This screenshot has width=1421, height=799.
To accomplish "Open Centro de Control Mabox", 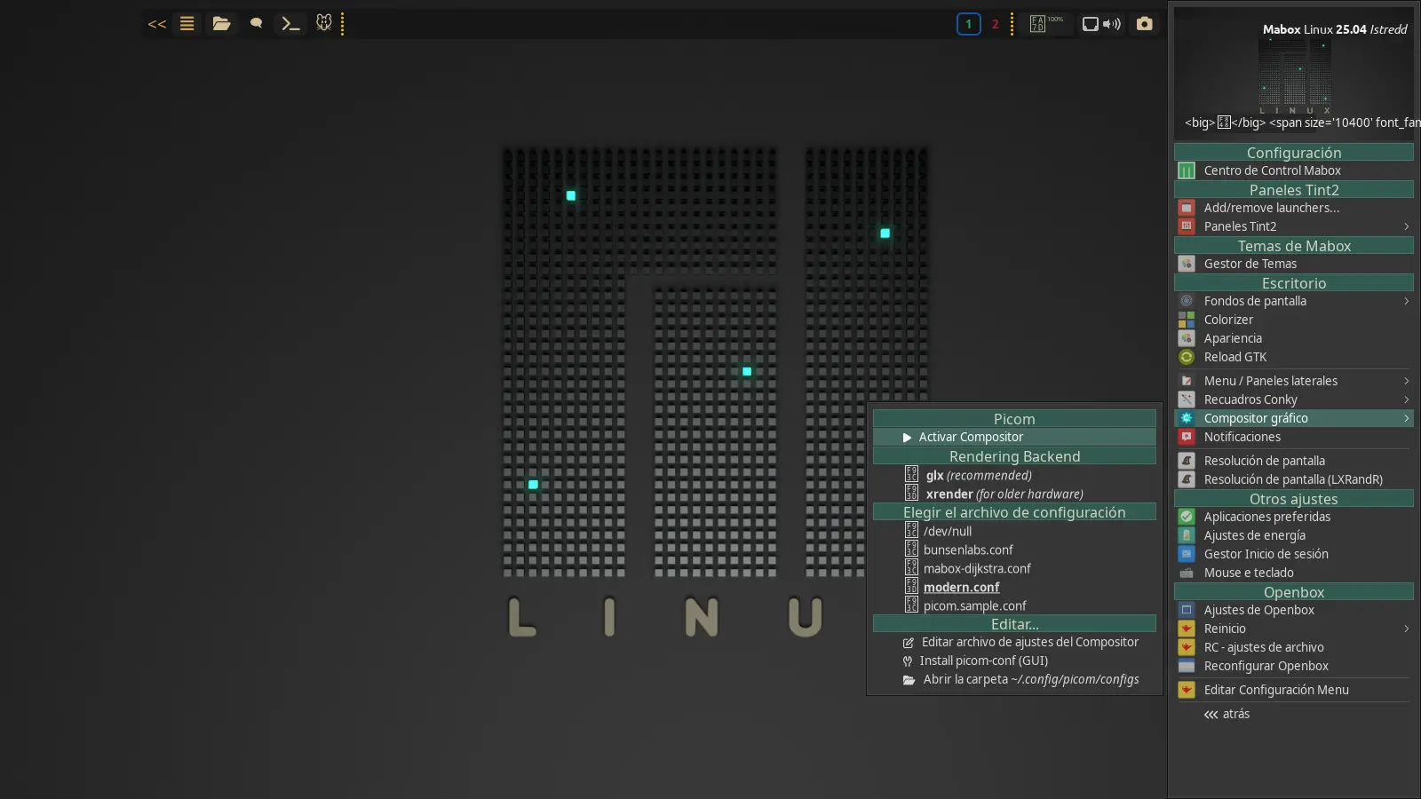I will (x=1272, y=170).
